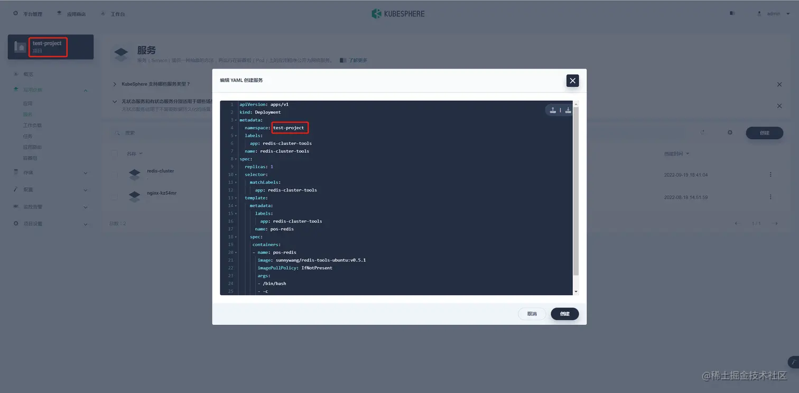The image size is (799, 393).
Task: Collapse the 无状态服务和有状态服务 question
Action: point(115,101)
